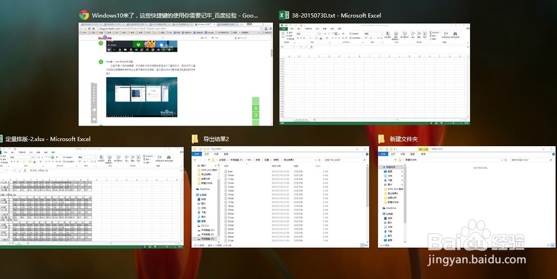Click the green star favorite button in Chrome page
557x279 pixels.
(256, 108)
